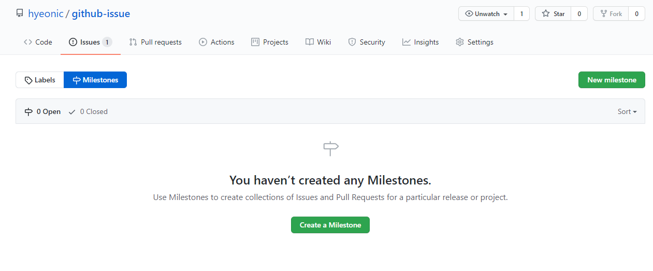Expand the Sort dropdown

pyautogui.click(x=627, y=111)
